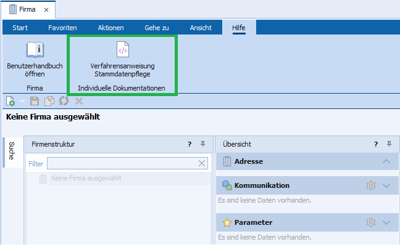Screen dimensions: 400x247
Task: Expand the Kommunikation section chevron
Action: [x=386, y=185]
